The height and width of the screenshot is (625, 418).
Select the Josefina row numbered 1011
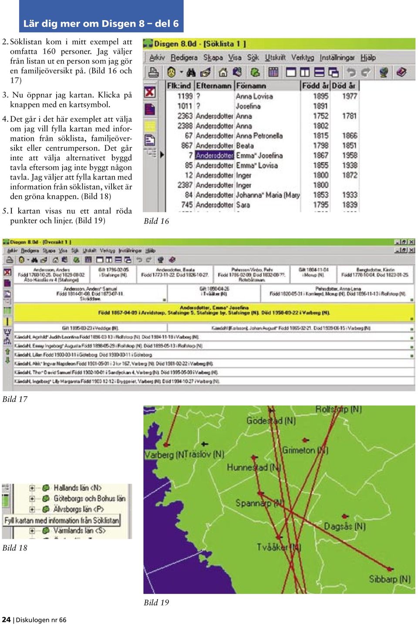(263, 106)
